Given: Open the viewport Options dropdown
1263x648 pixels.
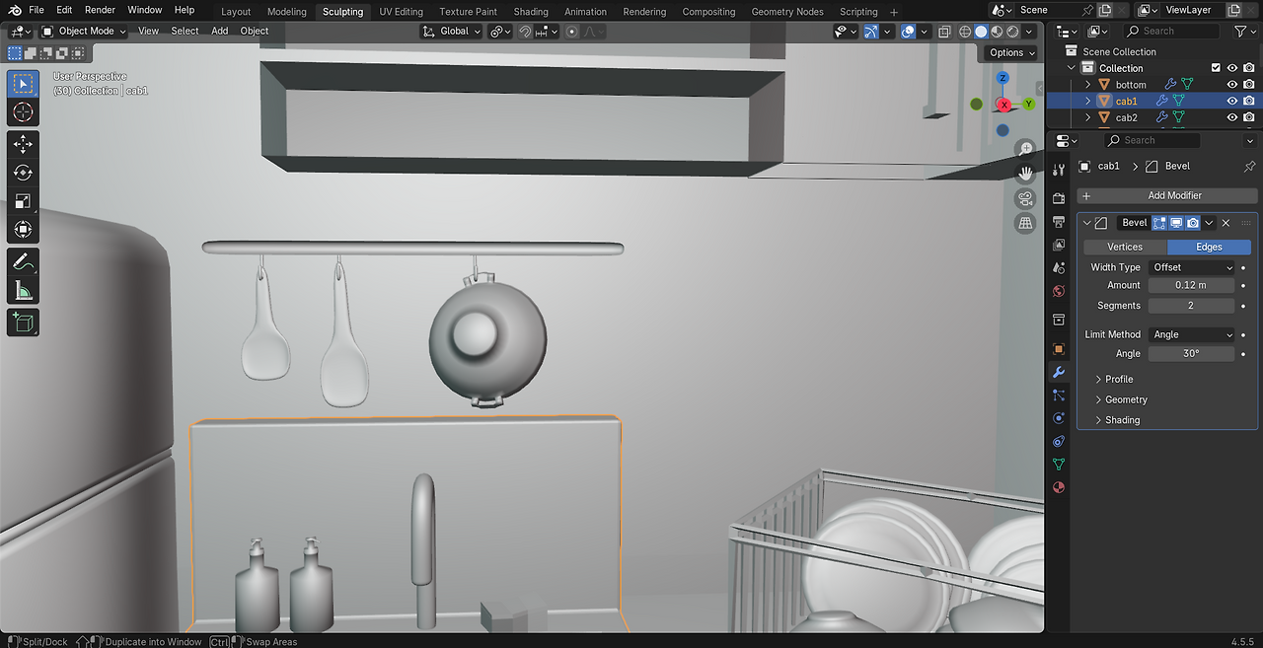Looking at the screenshot, I should [1012, 52].
